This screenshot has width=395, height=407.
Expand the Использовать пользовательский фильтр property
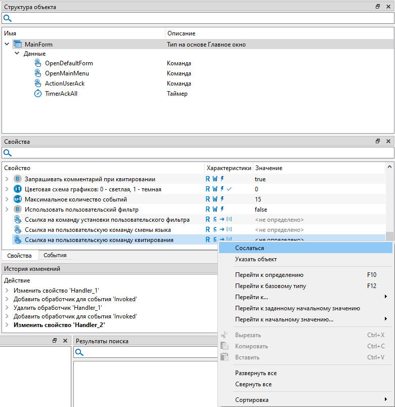pos(7,210)
